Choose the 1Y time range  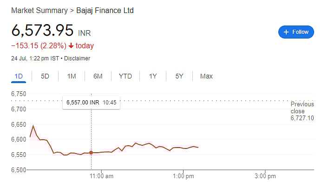pyautogui.click(x=152, y=76)
